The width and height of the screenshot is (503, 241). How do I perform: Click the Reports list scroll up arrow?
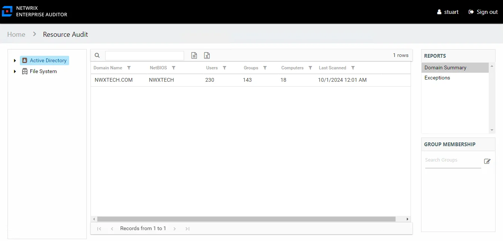(492, 66)
